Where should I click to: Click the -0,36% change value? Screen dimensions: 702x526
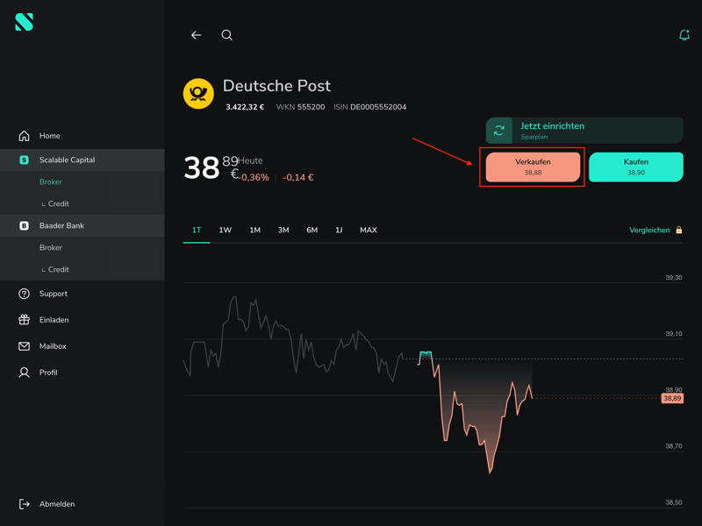(254, 177)
